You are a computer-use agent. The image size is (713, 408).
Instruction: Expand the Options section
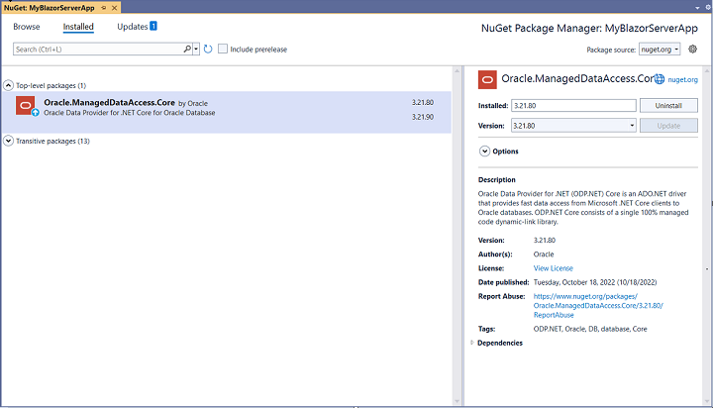coord(484,151)
